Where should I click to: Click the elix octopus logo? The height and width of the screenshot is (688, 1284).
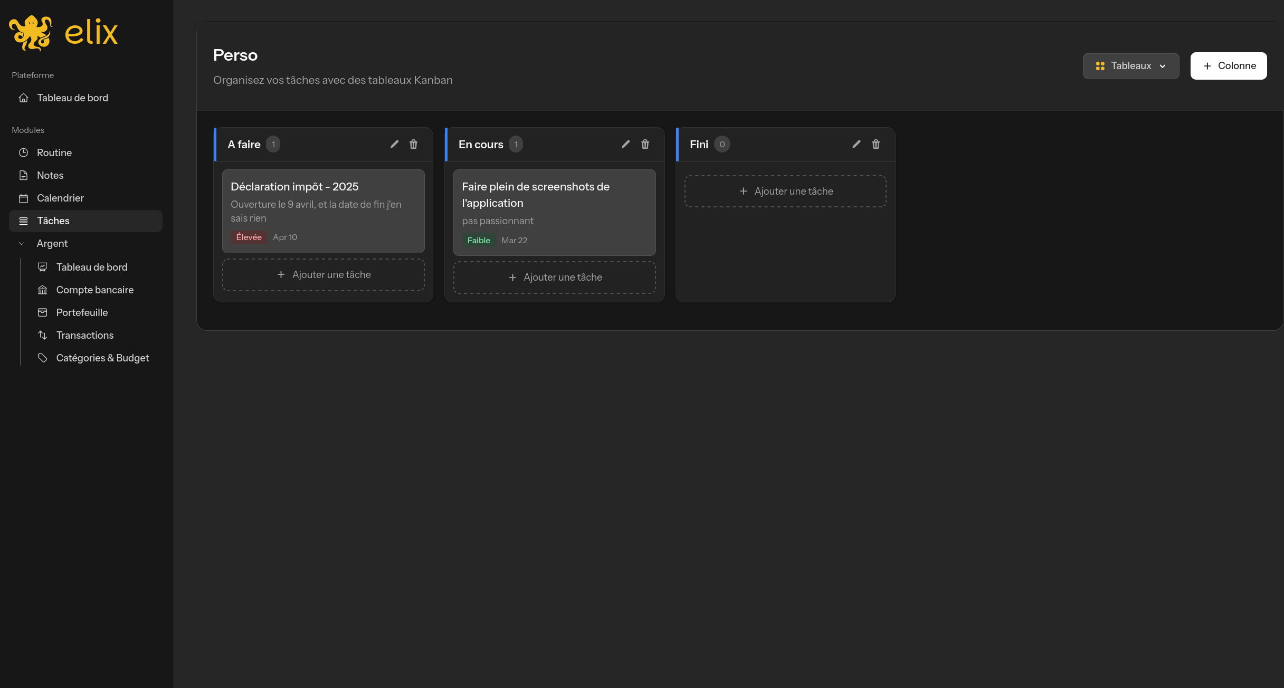pyautogui.click(x=30, y=32)
